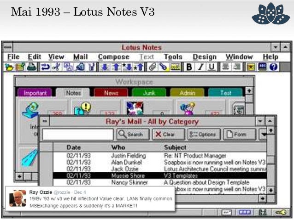Click the starred down arrow next-unread icon
294x220 pixels.
tap(127, 67)
